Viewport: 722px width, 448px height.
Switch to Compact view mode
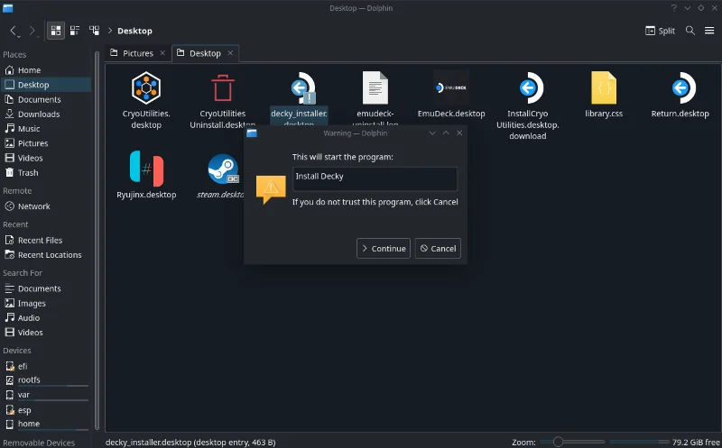pos(75,31)
